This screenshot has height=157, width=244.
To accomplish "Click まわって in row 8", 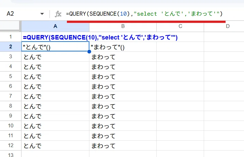I will tap(103, 106).
